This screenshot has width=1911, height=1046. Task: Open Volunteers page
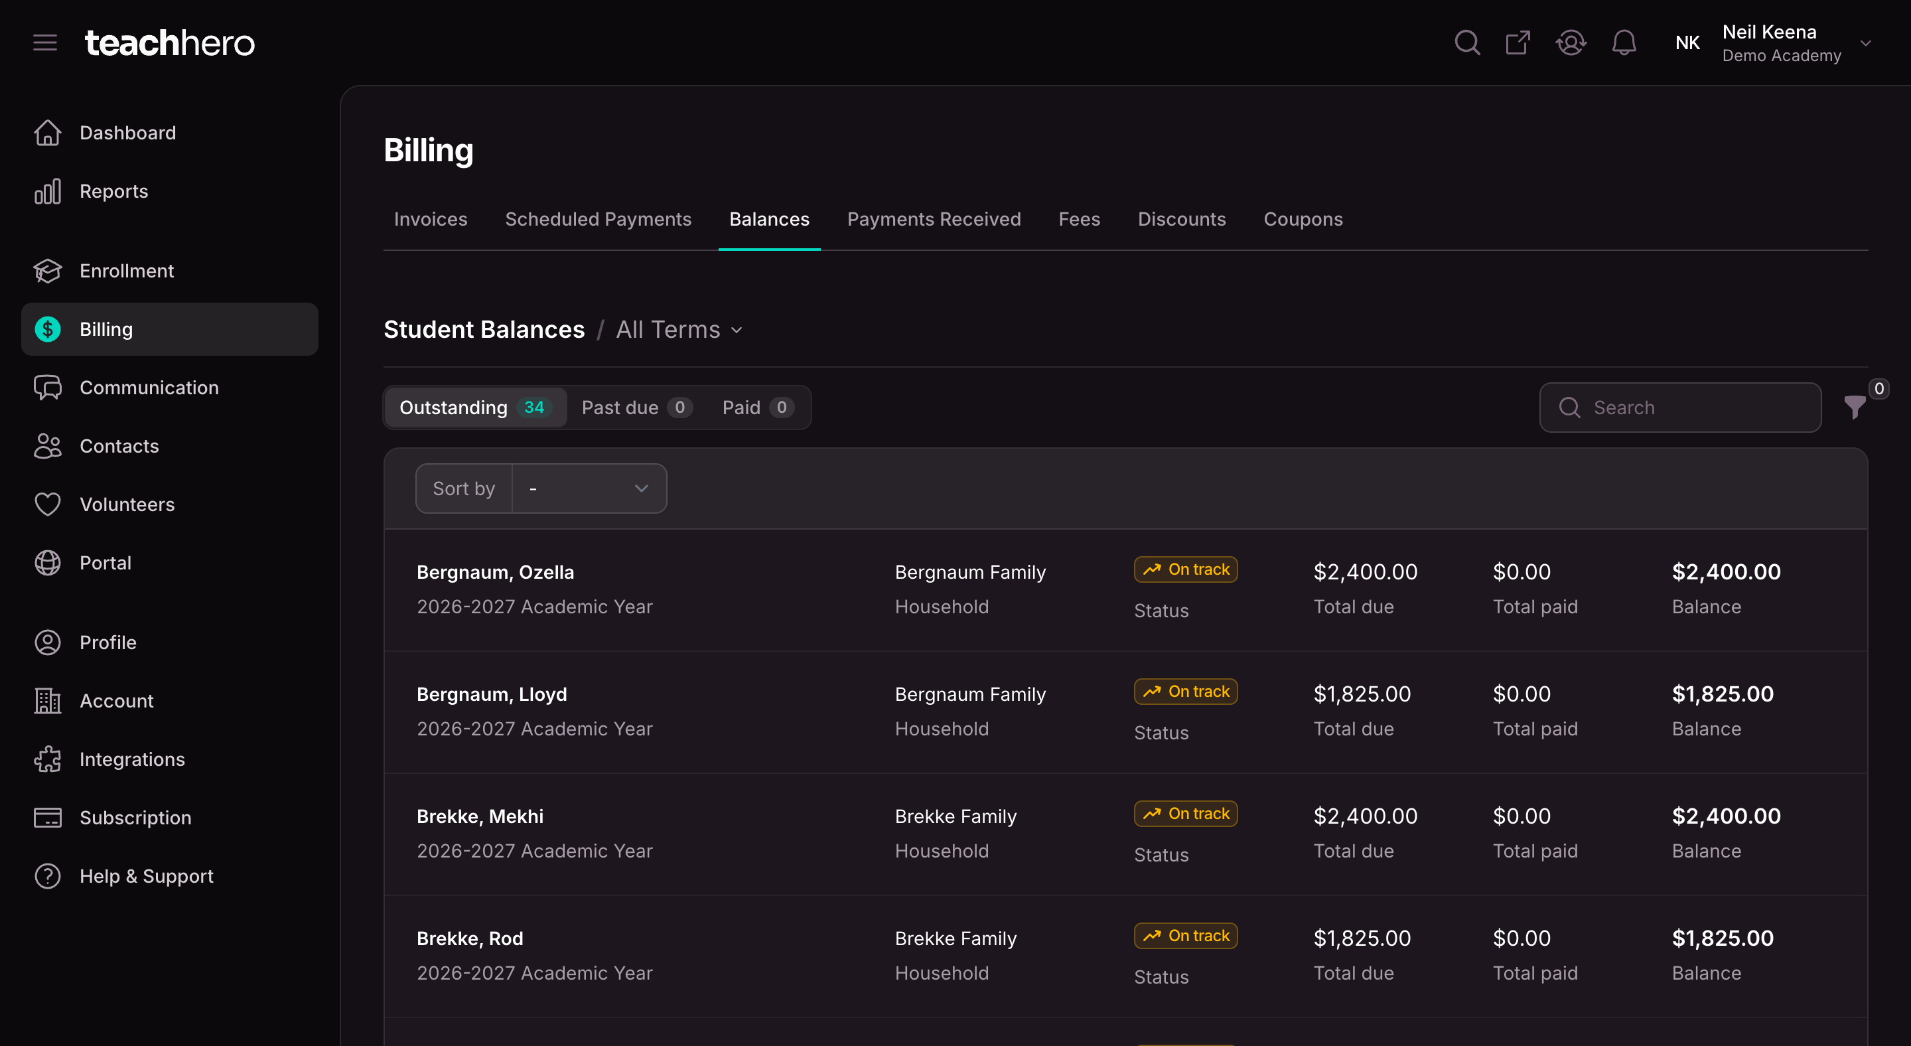[x=170, y=504]
